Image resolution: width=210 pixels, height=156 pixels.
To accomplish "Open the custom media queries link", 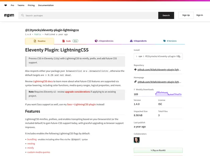I will click(x=38, y=152).
